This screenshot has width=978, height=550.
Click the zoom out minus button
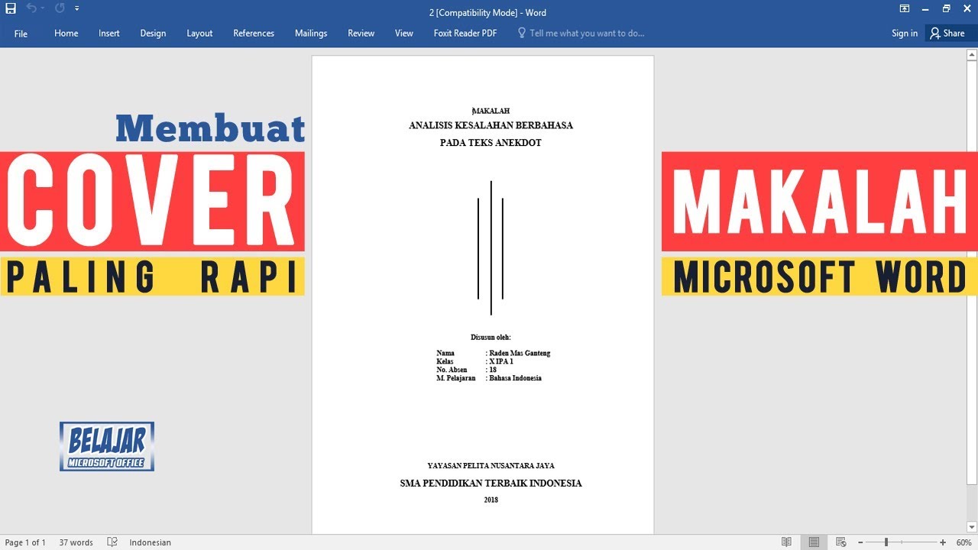coord(860,542)
